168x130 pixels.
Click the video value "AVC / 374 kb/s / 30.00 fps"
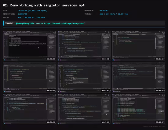[114, 14]
